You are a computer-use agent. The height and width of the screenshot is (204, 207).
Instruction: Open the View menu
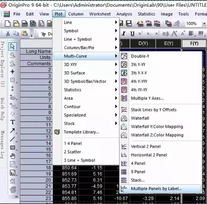[x=44, y=14]
